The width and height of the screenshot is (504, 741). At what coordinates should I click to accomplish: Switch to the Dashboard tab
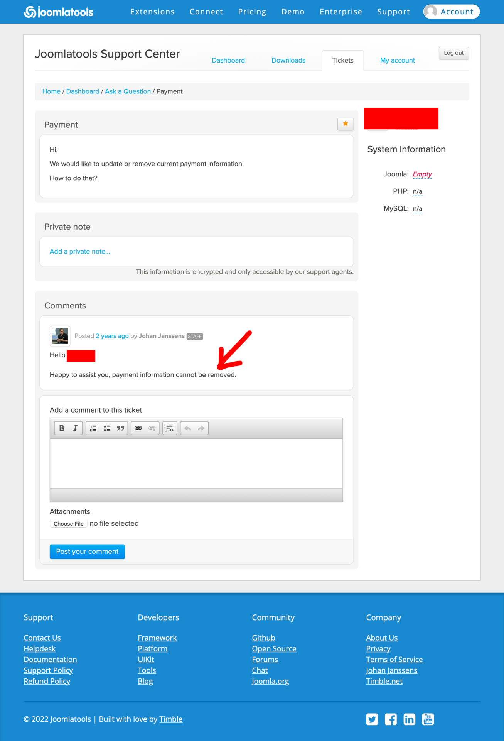pyautogui.click(x=228, y=60)
